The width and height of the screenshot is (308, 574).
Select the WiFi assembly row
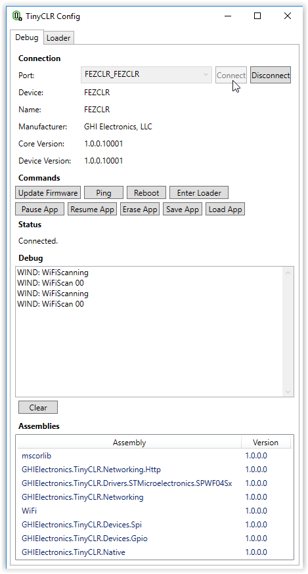click(x=154, y=511)
